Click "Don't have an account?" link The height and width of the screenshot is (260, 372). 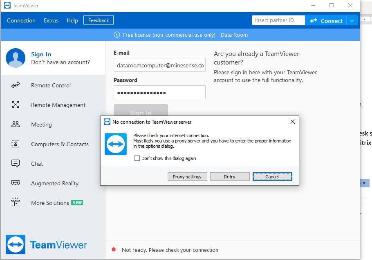(61, 62)
